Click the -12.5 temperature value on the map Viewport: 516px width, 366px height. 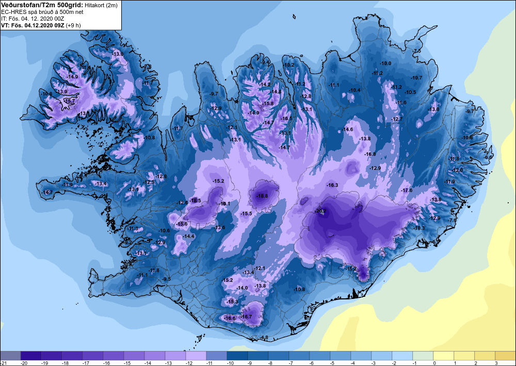tap(149, 182)
